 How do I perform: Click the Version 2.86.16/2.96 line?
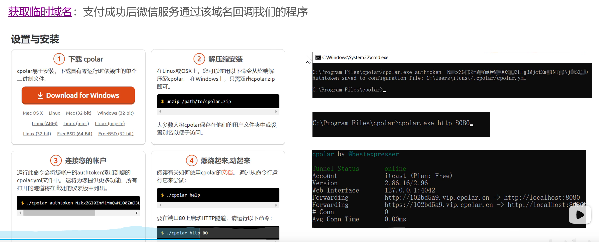coord(370,183)
